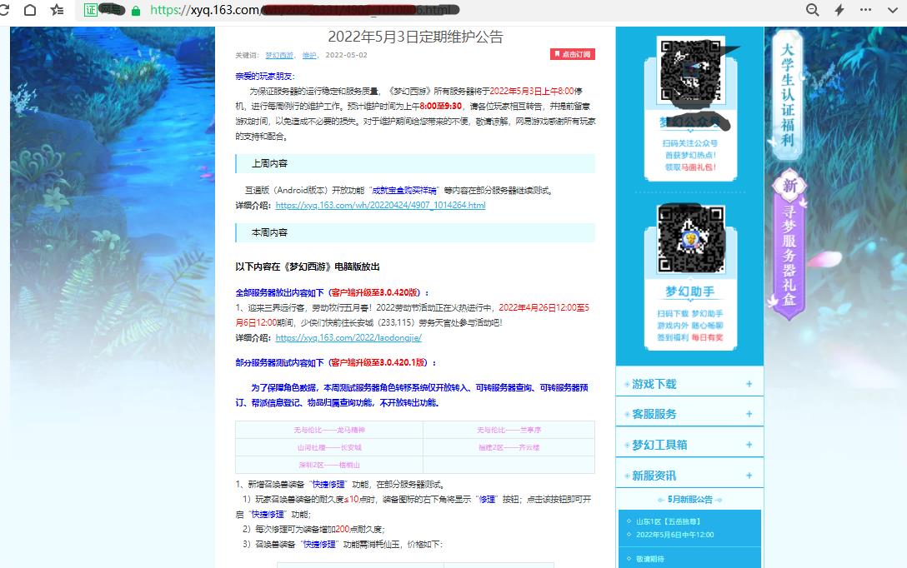
Task: Click the green certificate badge icon
Action: [x=90, y=10]
